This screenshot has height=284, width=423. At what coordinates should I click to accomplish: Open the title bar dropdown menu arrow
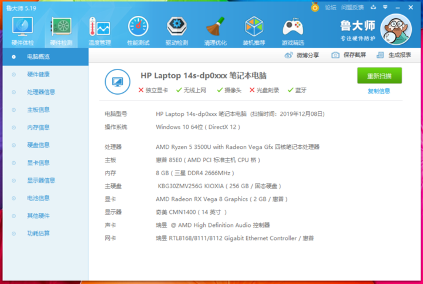tap(385, 7)
